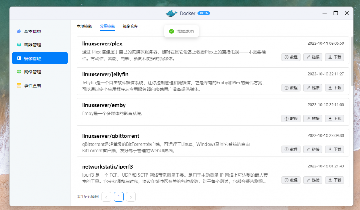
Task: Click the linuxserver/qbittorrent title
Action: point(111,136)
